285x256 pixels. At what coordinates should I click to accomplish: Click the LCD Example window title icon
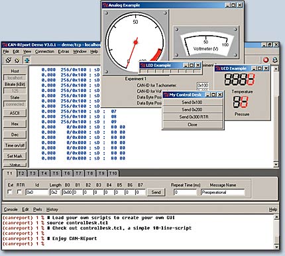tap(218, 68)
